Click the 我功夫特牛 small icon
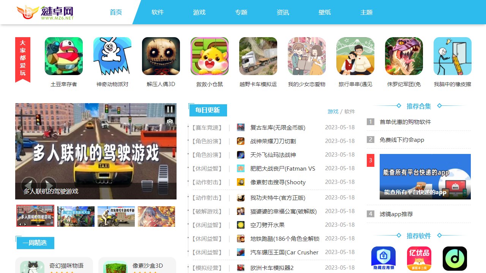 pos(241,198)
